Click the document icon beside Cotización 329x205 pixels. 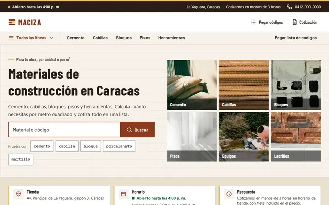[x=295, y=22]
